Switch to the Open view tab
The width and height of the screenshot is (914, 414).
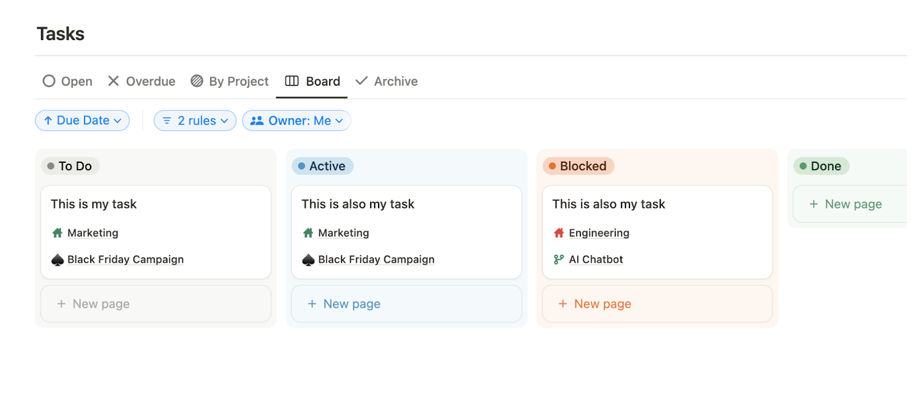tap(67, 81)
